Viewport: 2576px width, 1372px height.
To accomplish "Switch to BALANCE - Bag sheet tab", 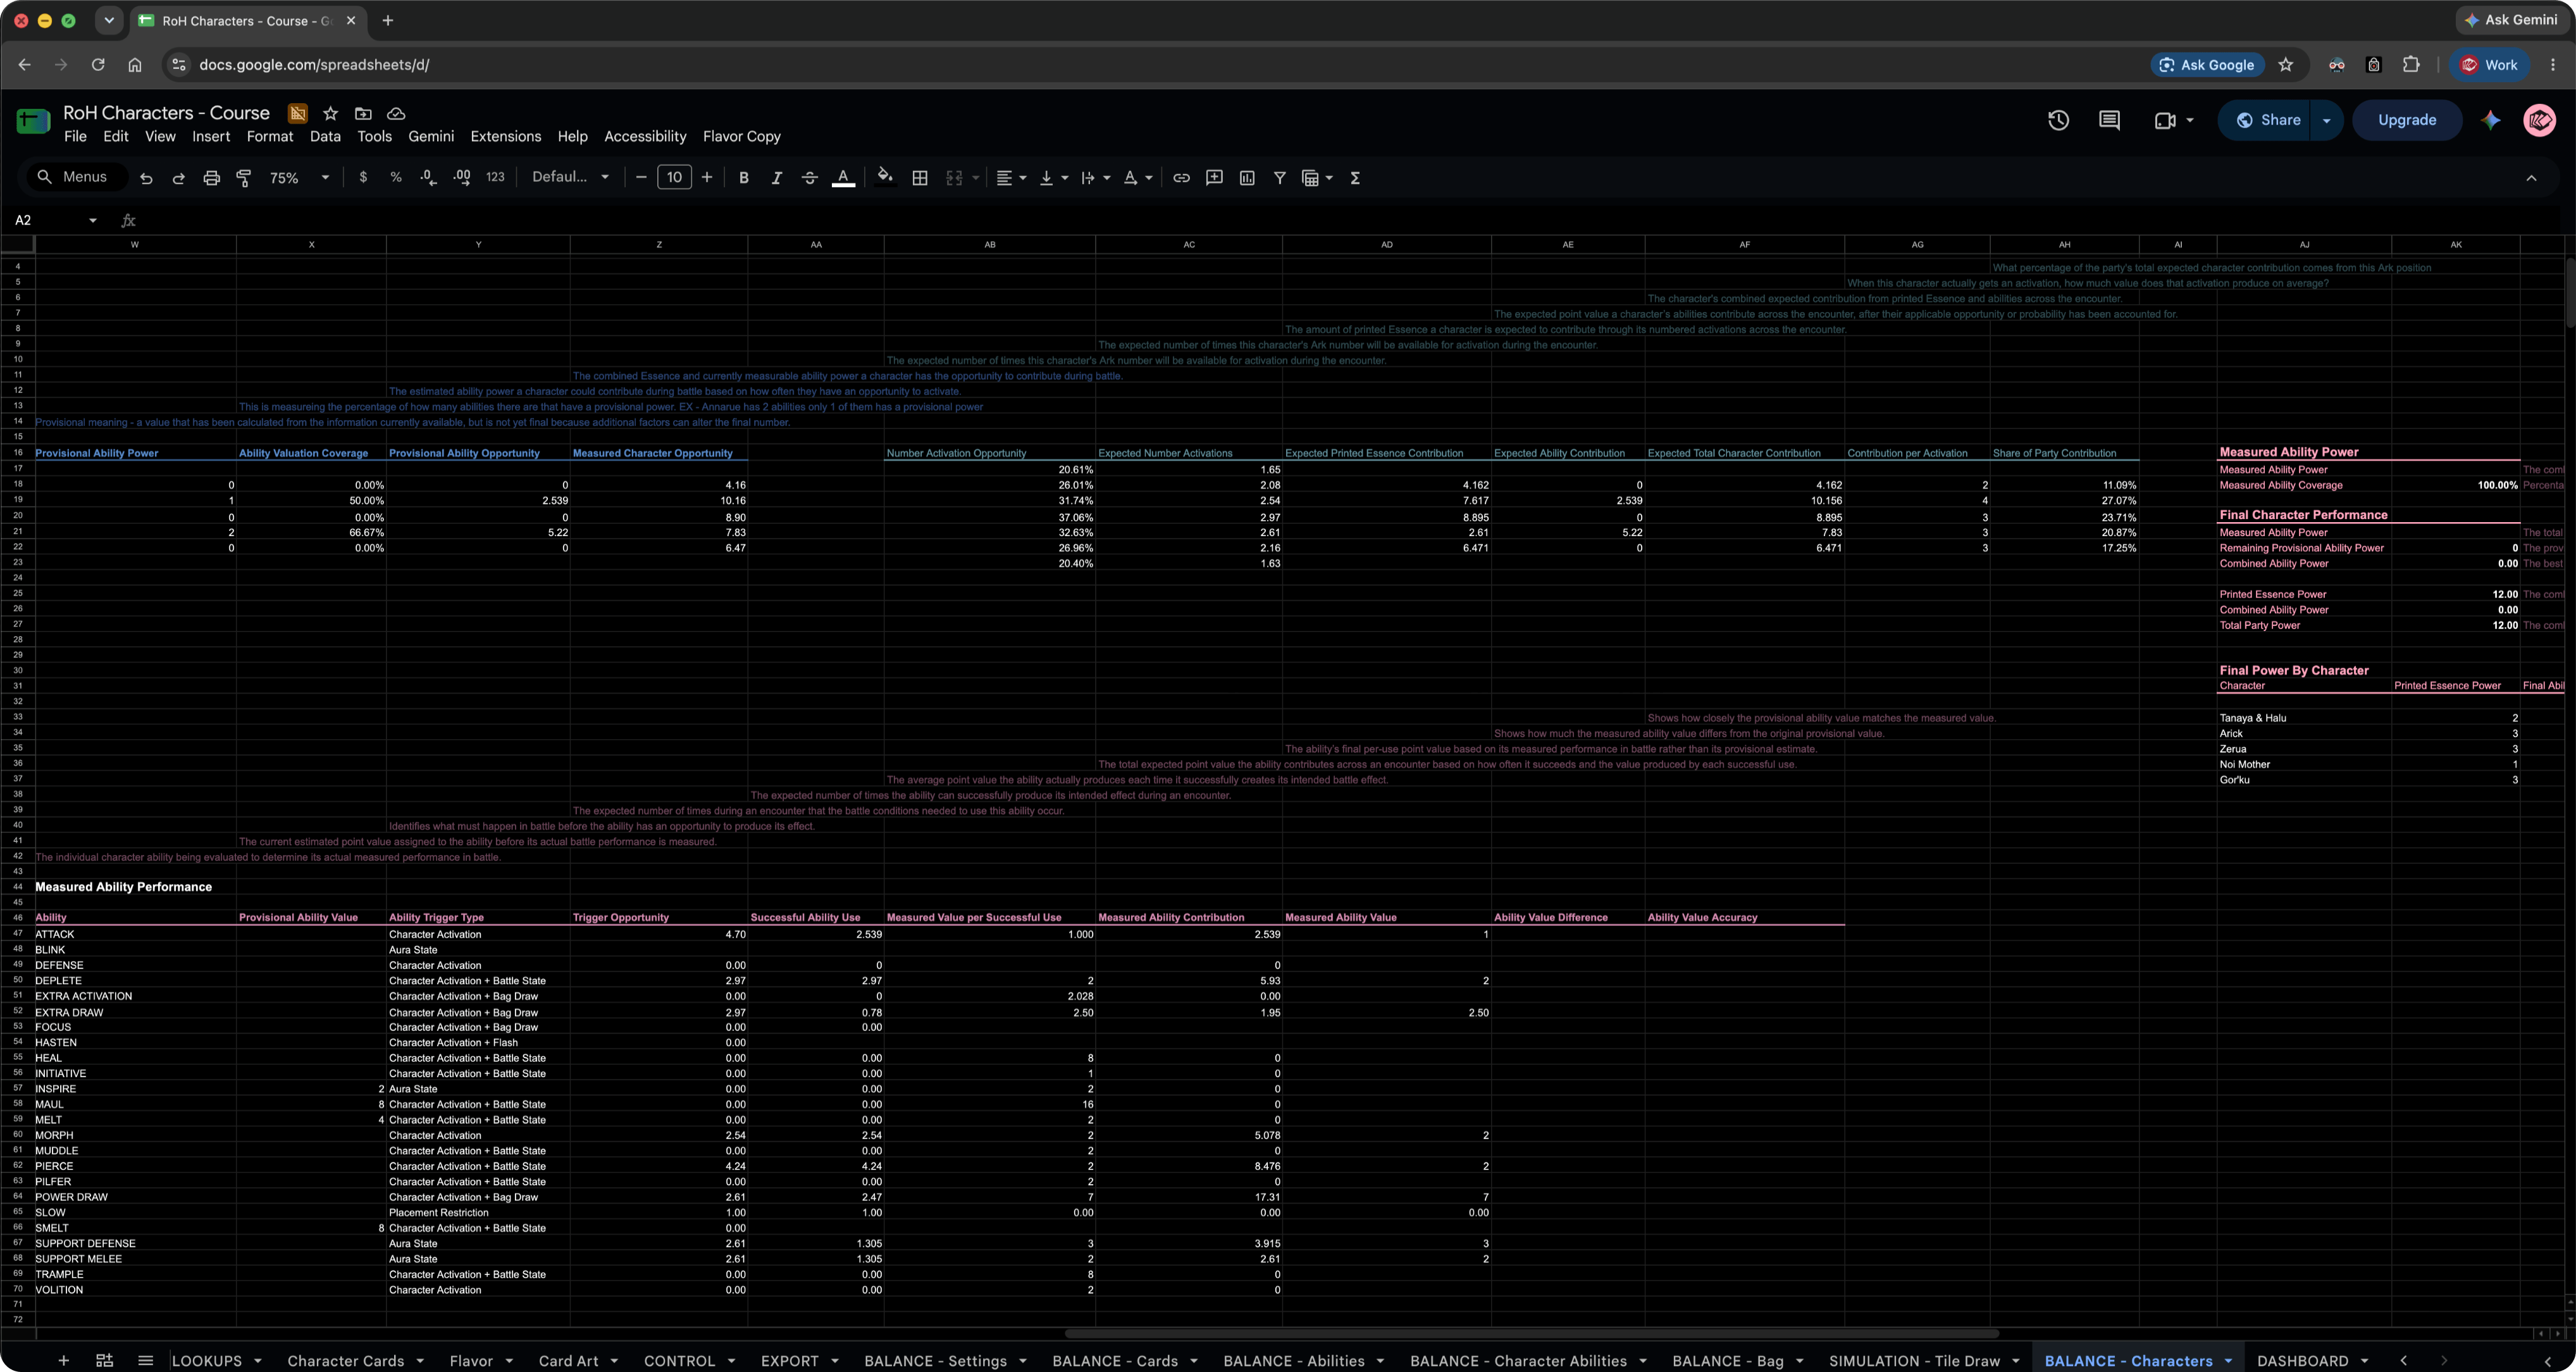I will 1727,1360.
